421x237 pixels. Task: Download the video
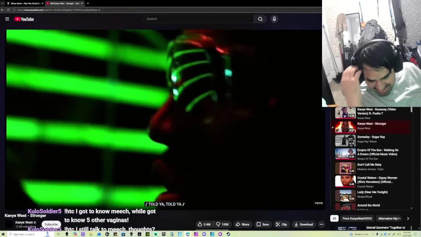click(303, 224)
